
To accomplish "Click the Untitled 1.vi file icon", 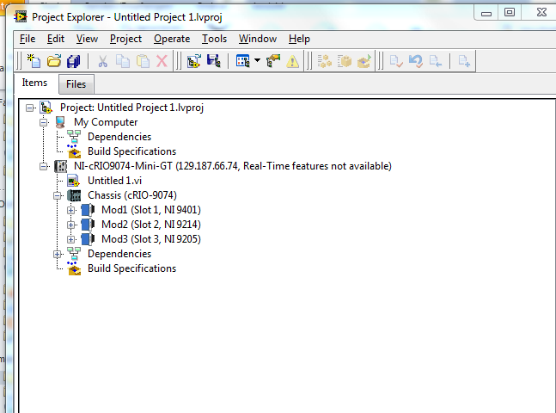I will pyautogui.click(x=73, y=181).
